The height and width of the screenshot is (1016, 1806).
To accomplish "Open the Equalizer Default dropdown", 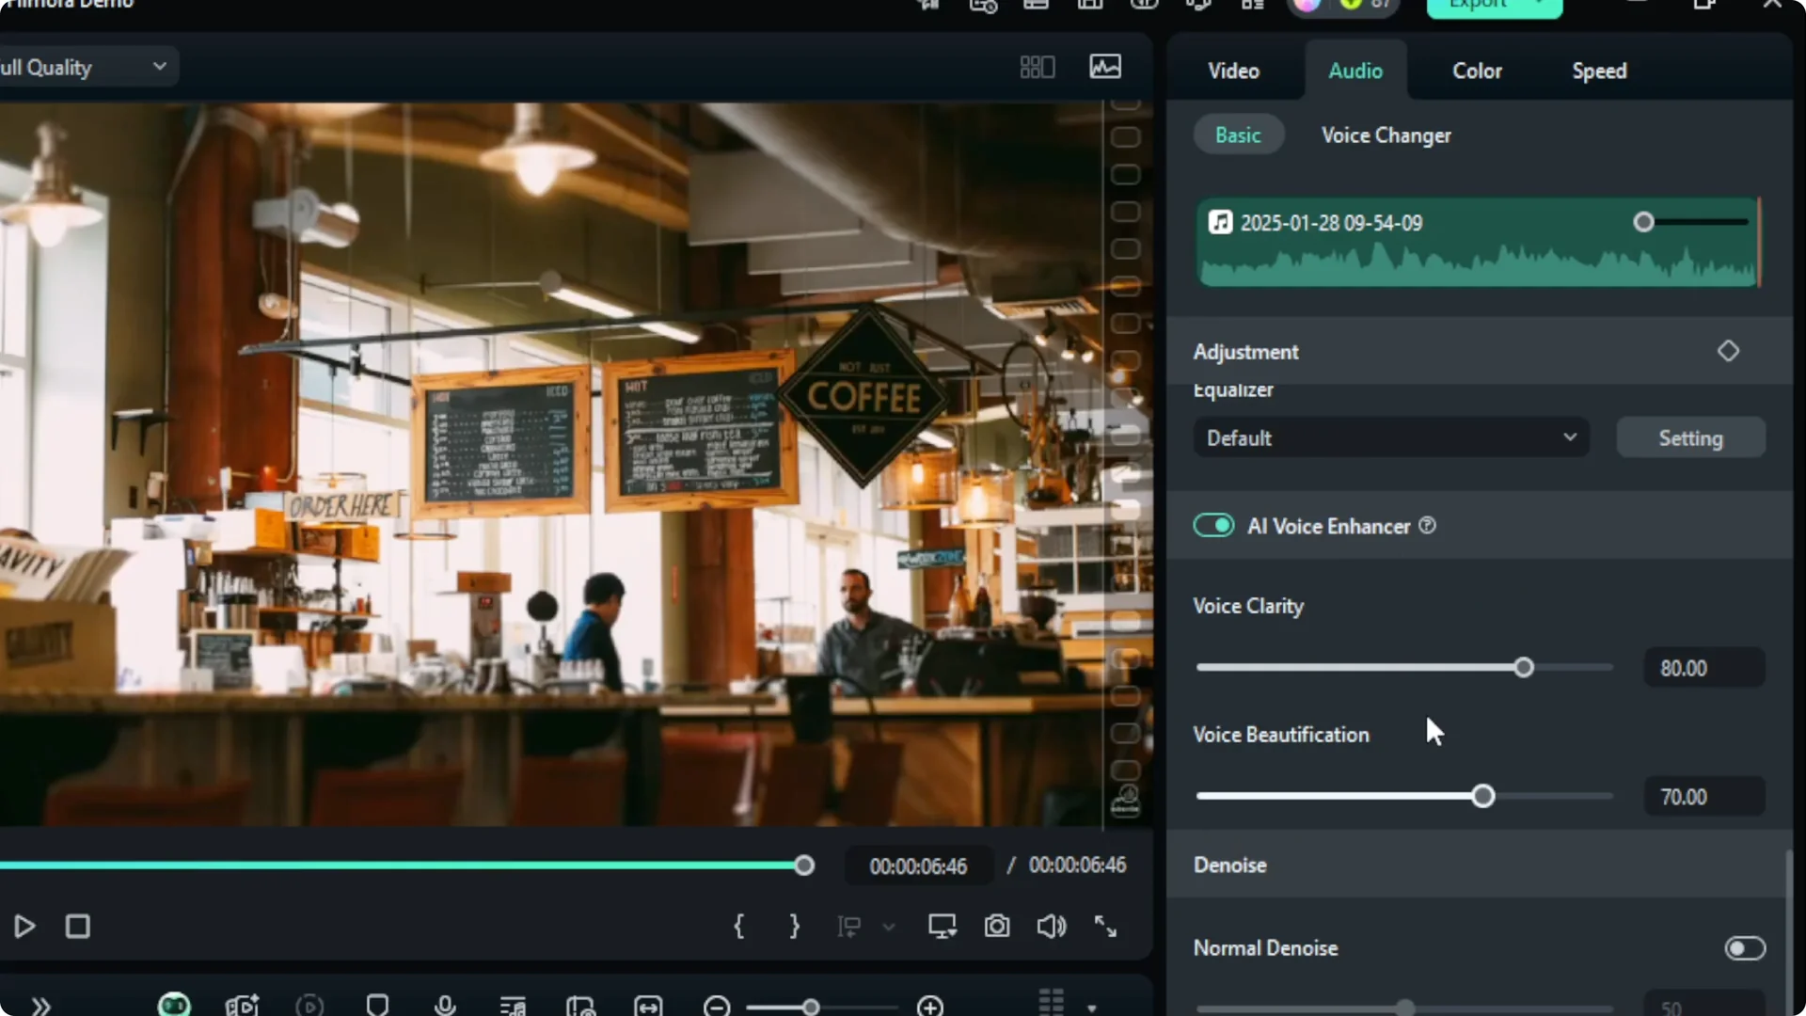I will pos(1391,437).
